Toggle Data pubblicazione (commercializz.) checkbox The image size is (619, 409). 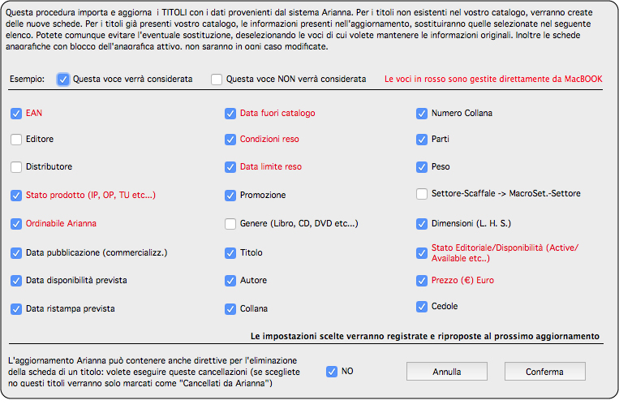[16, 253]
